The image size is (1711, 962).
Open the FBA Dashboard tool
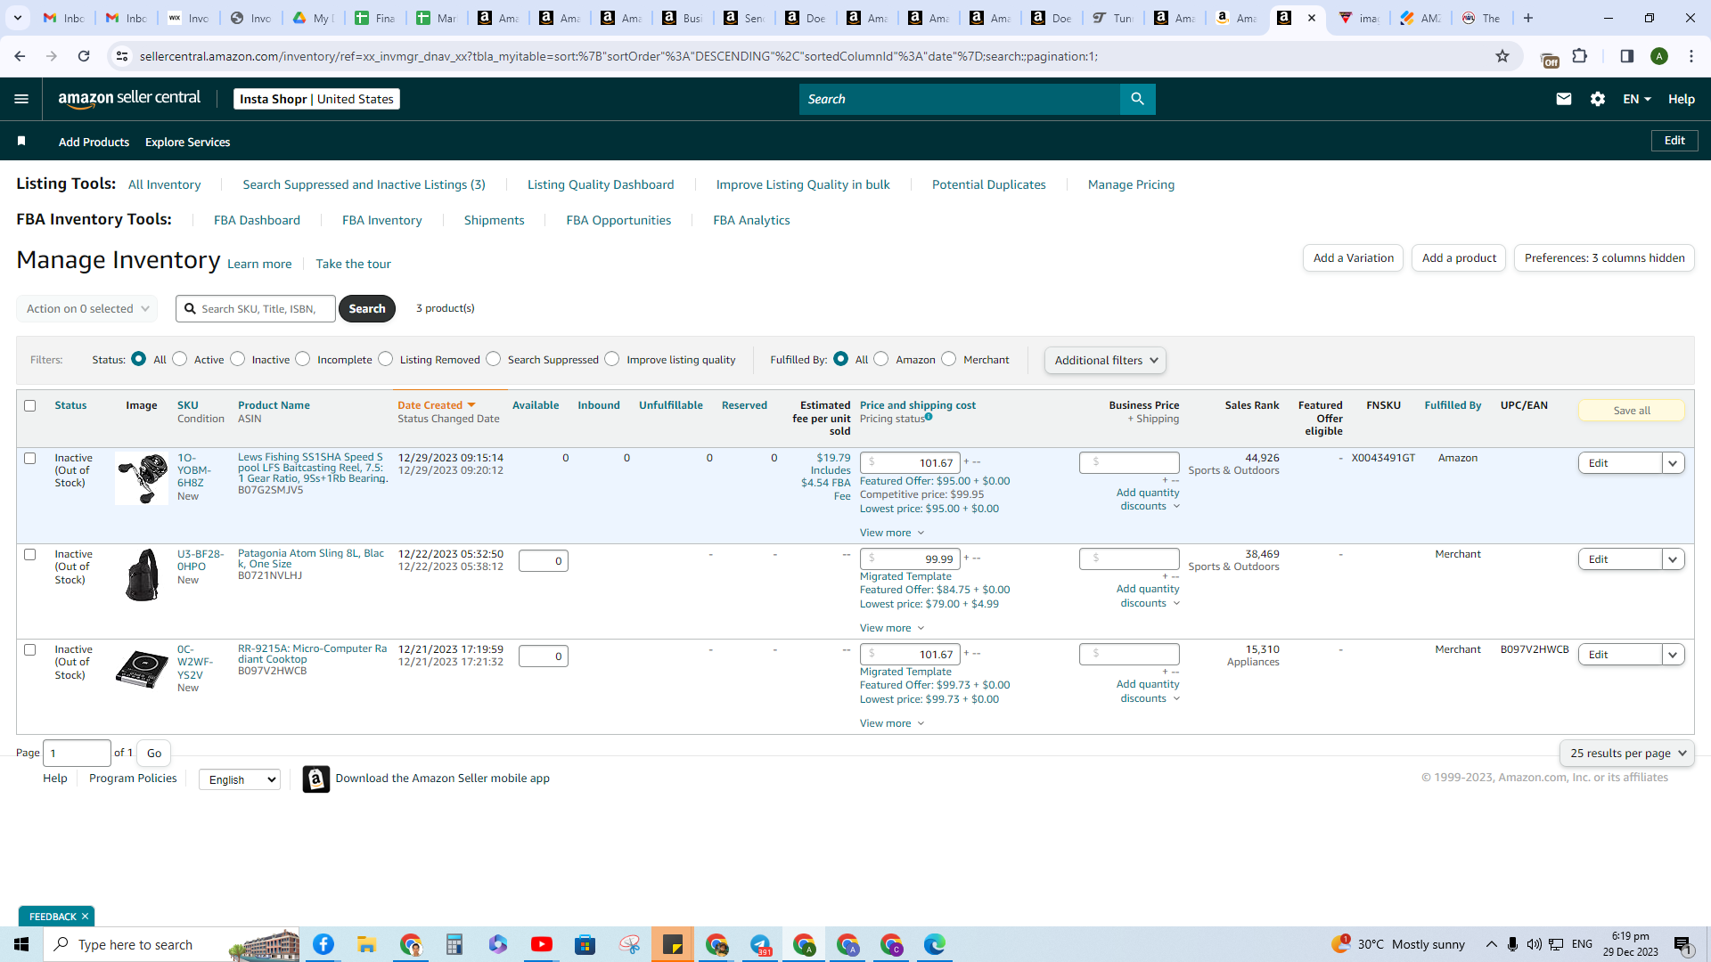tap(257, 220)
